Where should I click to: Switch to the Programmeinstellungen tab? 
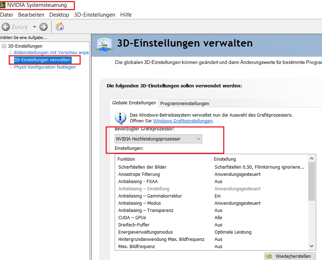(x=185, y=103)
